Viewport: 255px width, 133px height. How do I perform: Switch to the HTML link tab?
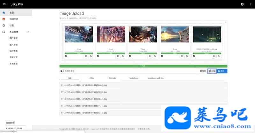[x=91, y=78]
